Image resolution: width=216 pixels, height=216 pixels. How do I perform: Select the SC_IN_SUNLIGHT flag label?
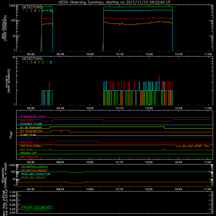tap(31, 127)
